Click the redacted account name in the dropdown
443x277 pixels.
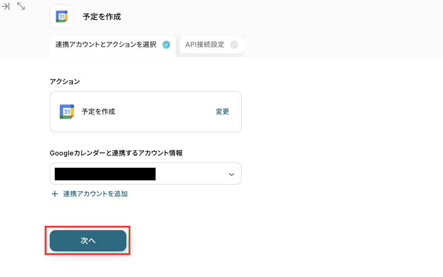point(105,174)
